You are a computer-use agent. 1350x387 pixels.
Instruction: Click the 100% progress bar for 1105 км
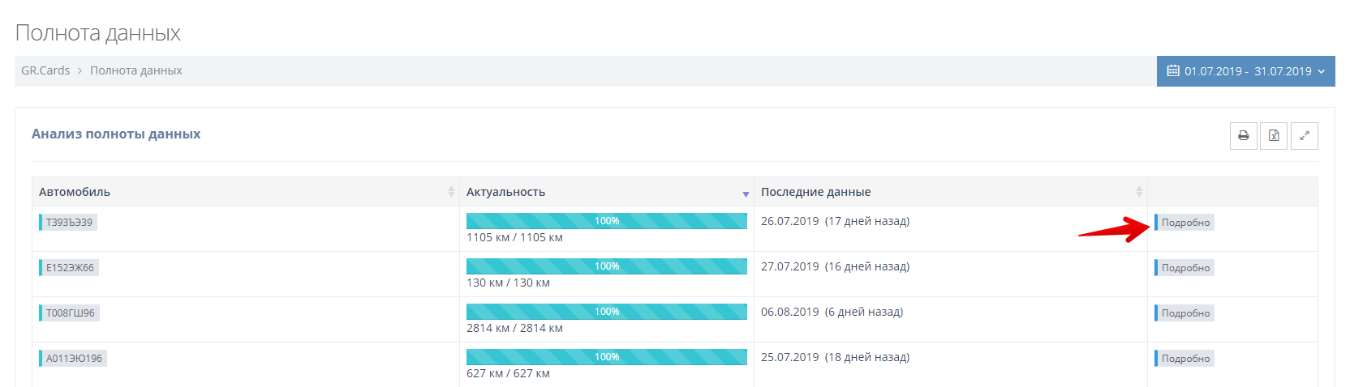pyautogui.click(x=606, y=221)
